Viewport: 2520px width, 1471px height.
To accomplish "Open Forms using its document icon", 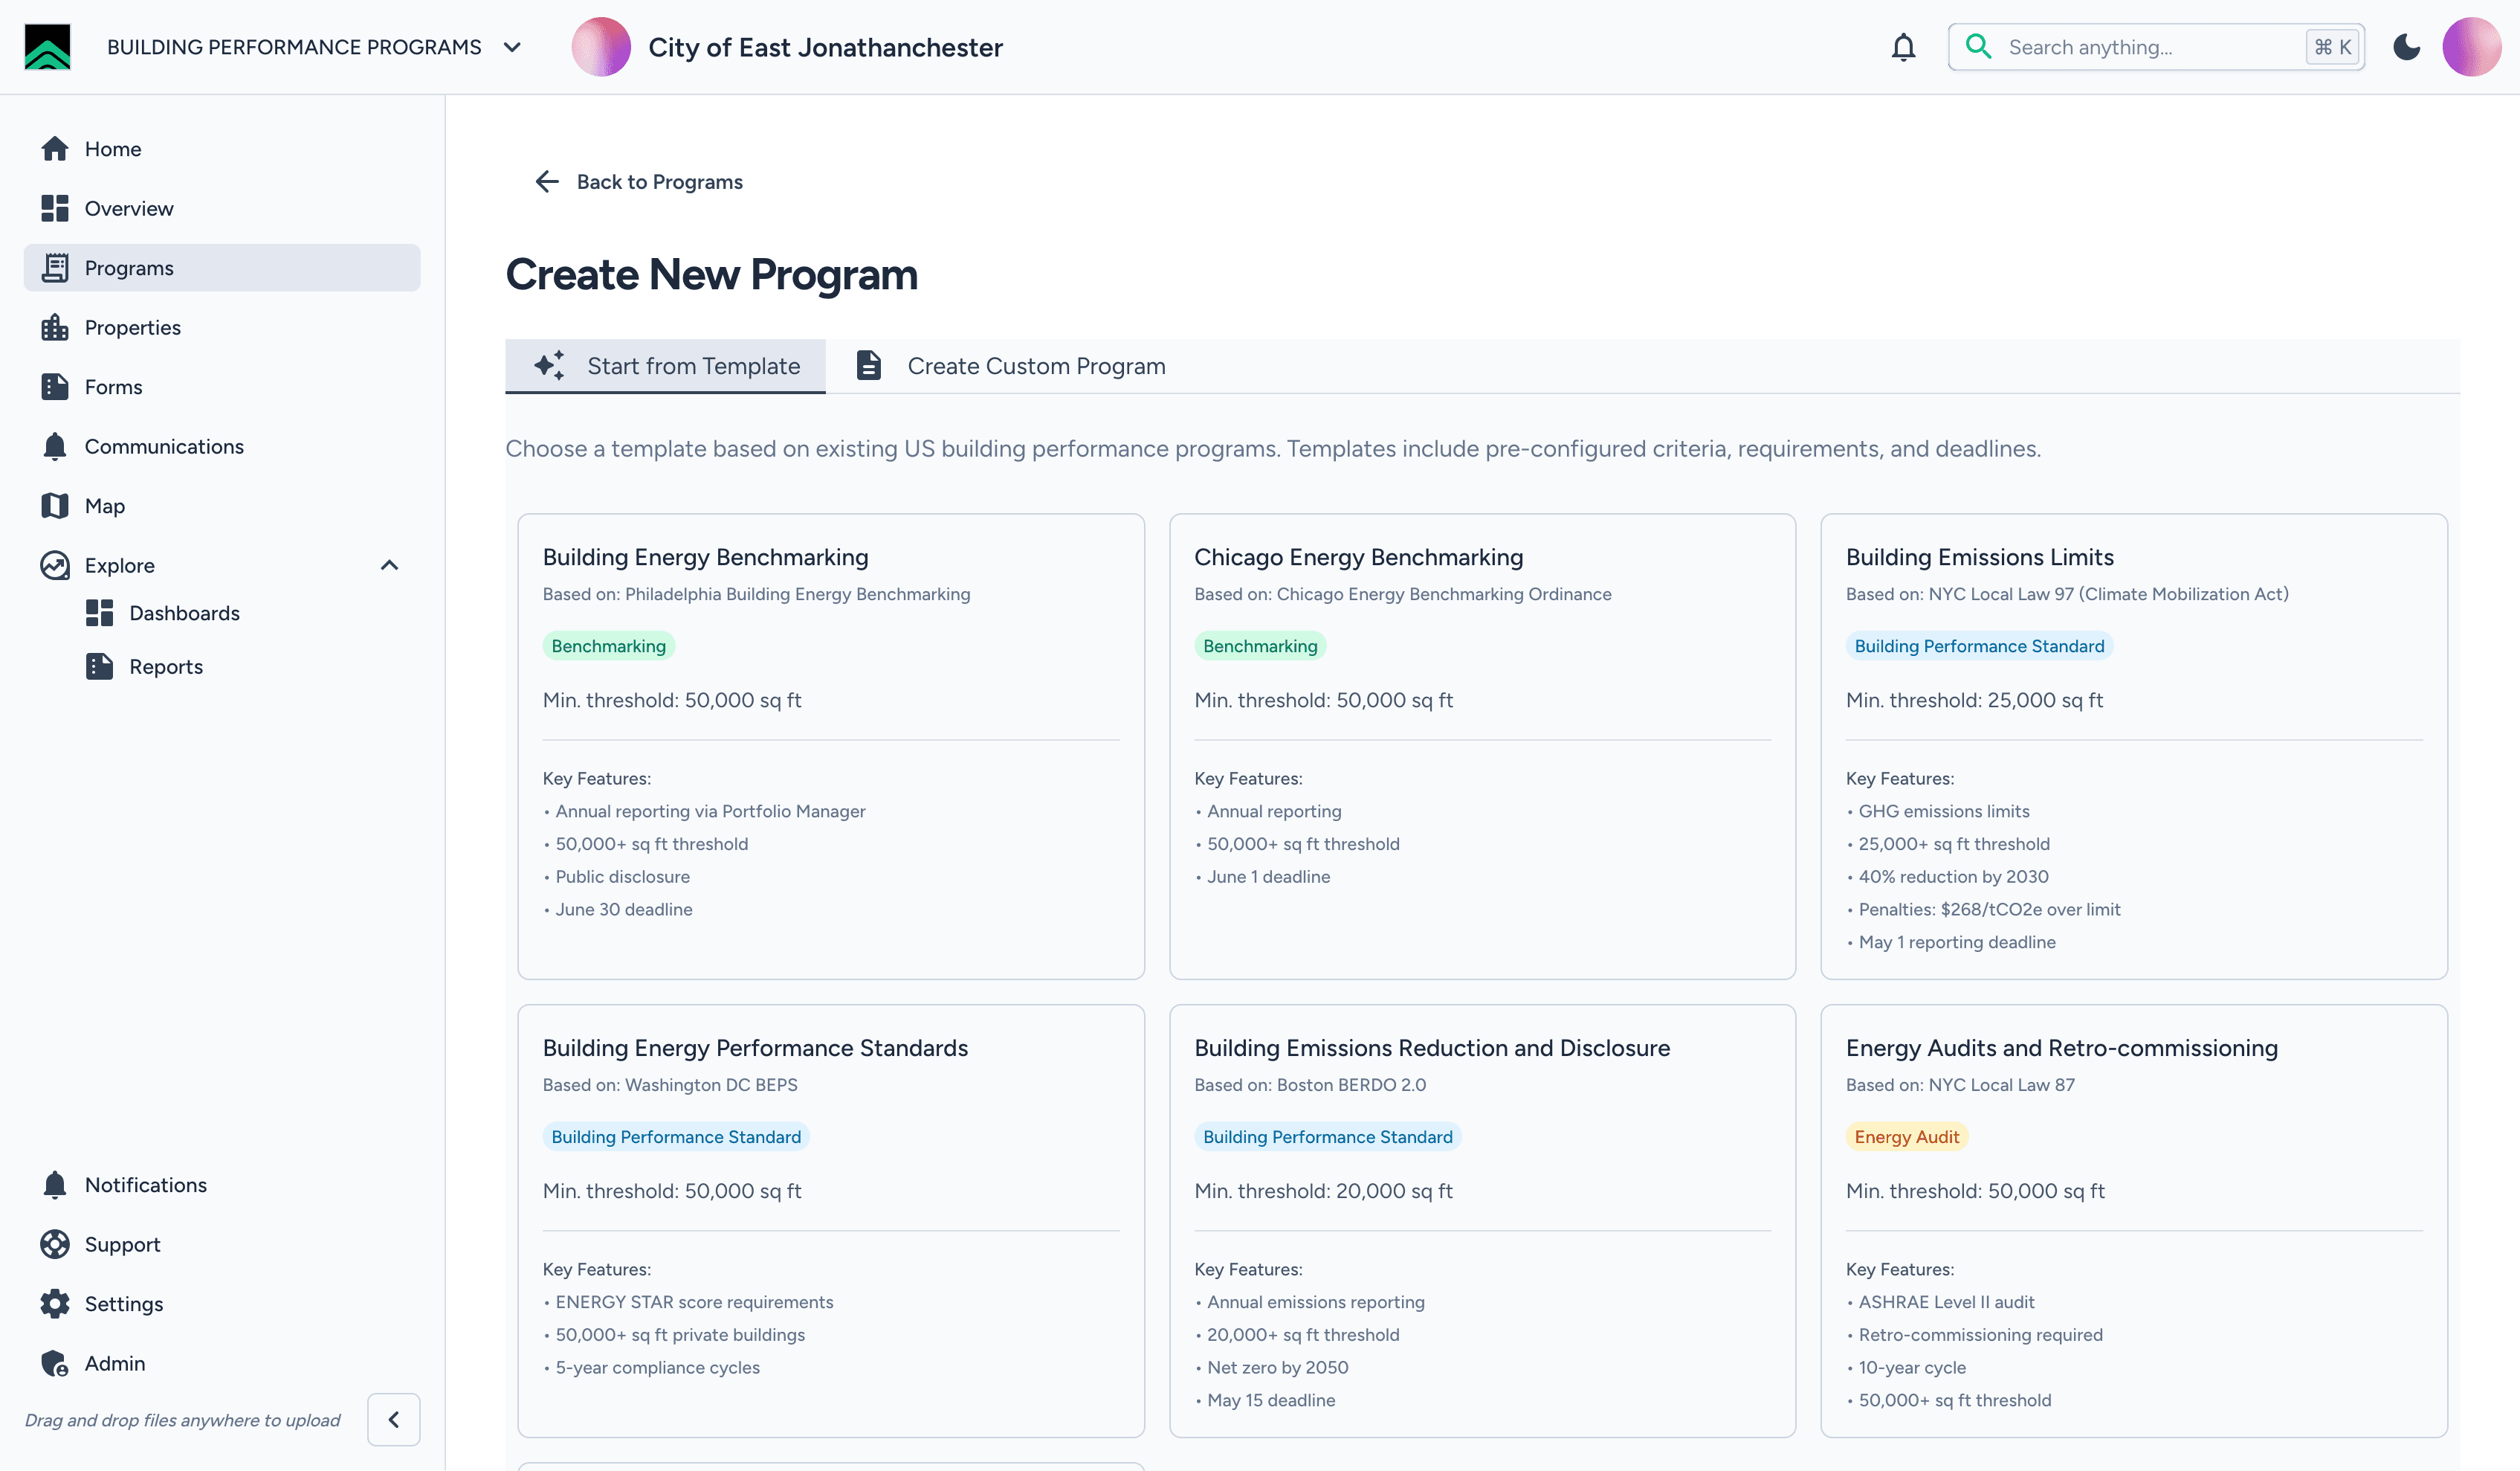I will 55,387.
